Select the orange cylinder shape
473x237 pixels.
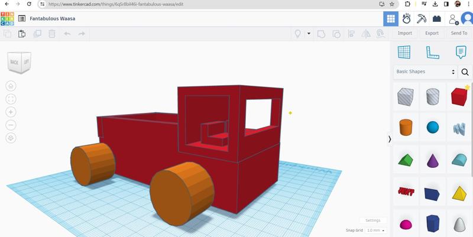click(406, 127)
